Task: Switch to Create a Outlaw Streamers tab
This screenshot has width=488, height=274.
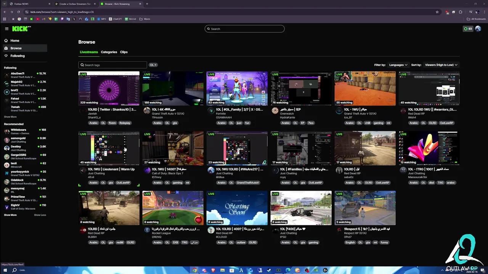Action: [75, 4]
